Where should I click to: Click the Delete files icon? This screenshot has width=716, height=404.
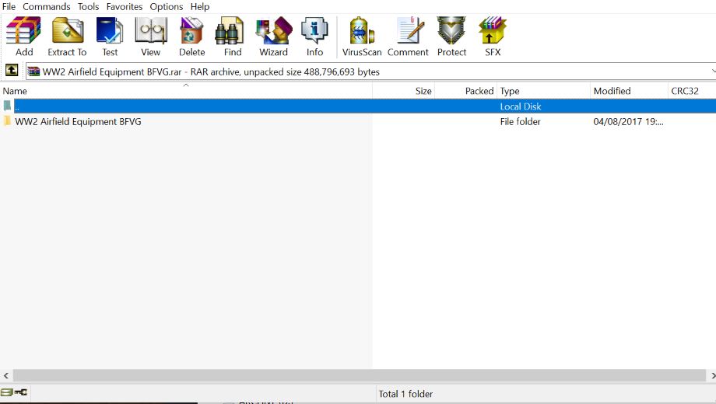pyautogui.click(x=191, y=37)
